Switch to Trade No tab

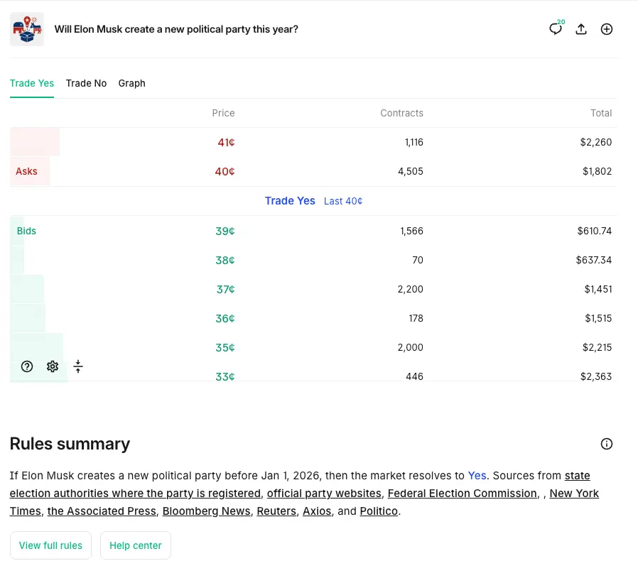pos(86,83)
